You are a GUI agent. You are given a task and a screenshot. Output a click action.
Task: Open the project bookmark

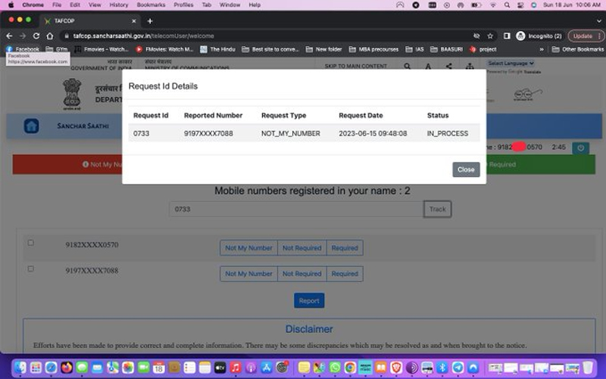tap(483, 49)
